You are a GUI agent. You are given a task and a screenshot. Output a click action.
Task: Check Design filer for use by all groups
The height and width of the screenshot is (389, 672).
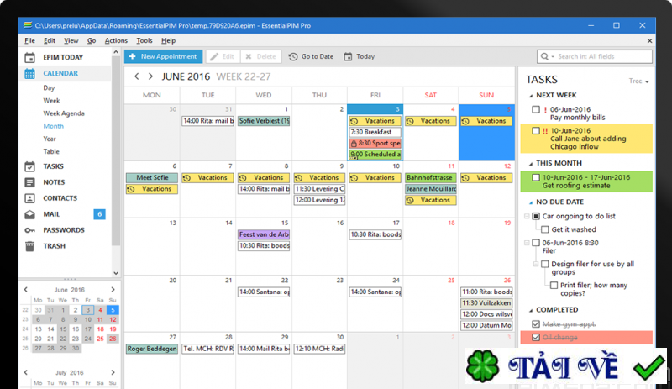tap(544, 264)
